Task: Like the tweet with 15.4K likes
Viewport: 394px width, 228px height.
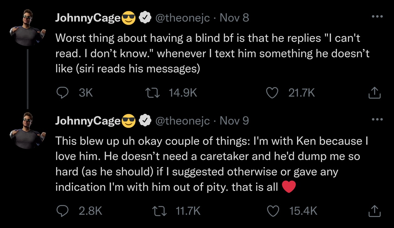Action: click(x=273, y=211)
